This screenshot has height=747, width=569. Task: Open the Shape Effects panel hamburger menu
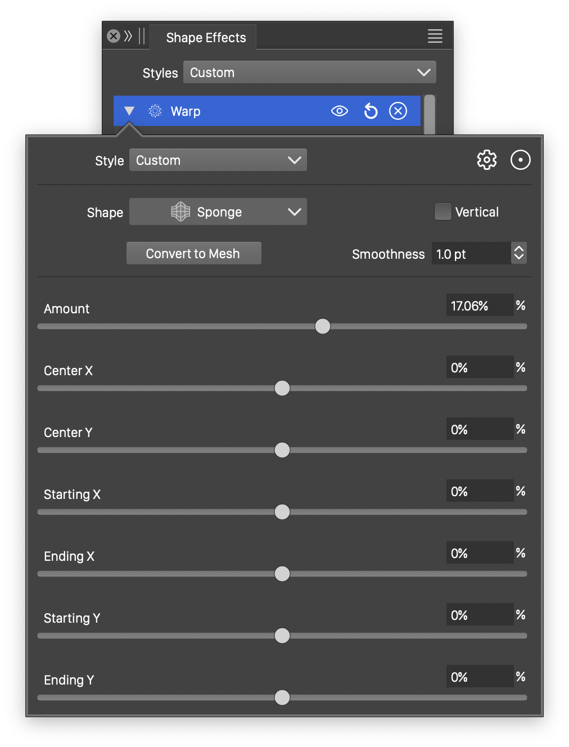[x=435, y=37]
